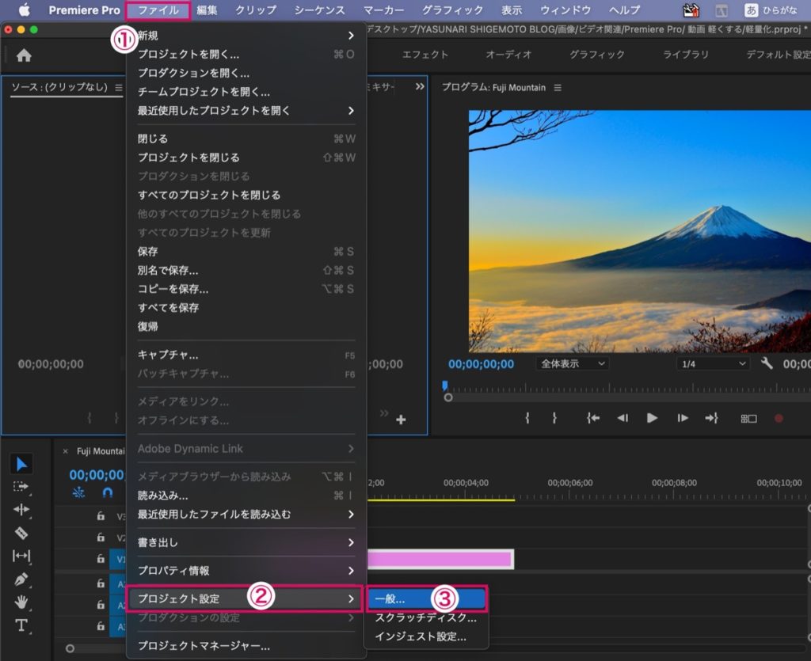Select the Ripple Edit tool
Viewport: 811px width, 661px height.
pos(21,510)
